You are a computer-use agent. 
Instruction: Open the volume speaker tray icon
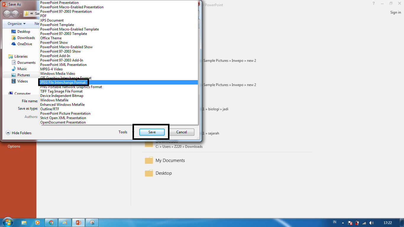371,223
